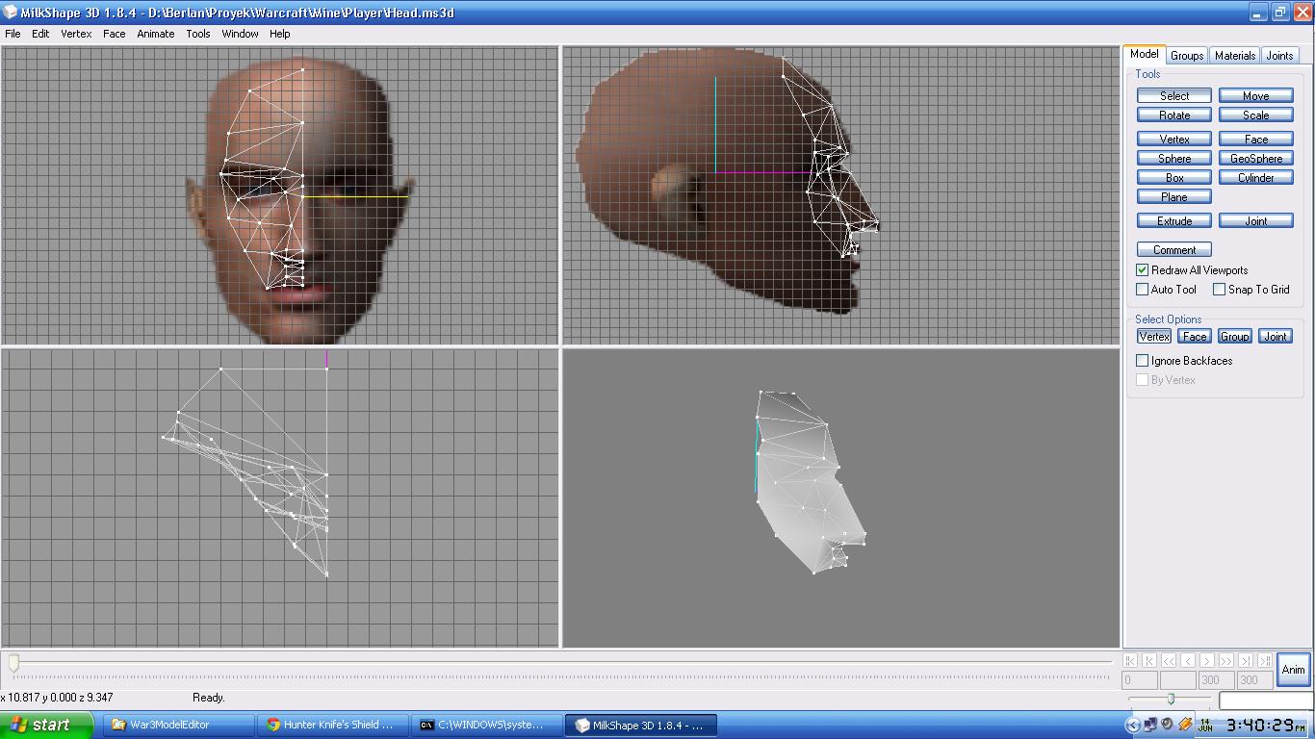Expand hidden system tray icons

(1133, 725)
